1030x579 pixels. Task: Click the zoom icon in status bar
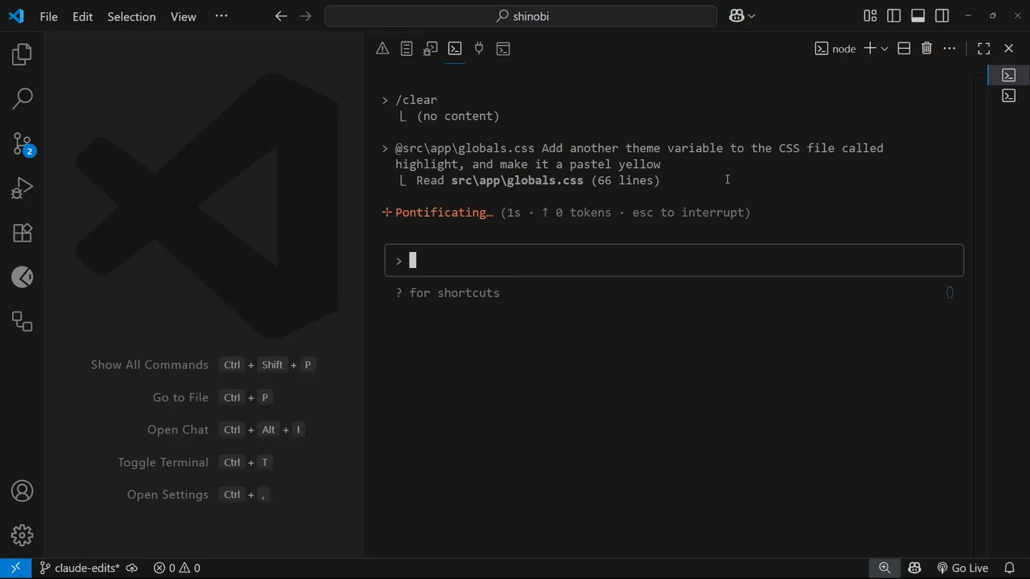click(x=885, y=568)
